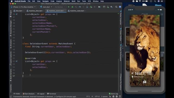Viewport: 174px width, 98px height.
Task: Open the TODO tool window
Action: click(17, 94)
